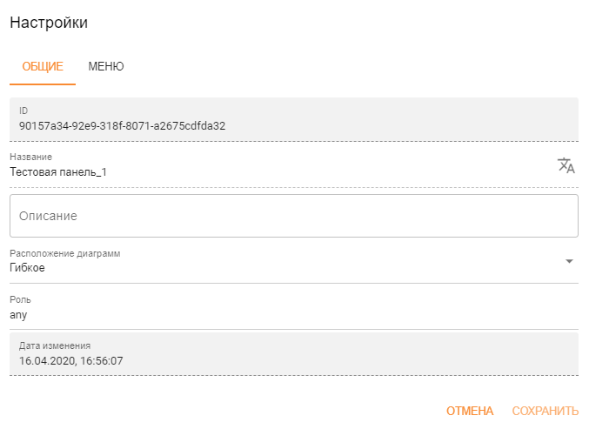Click the Роль field value any

18,315
